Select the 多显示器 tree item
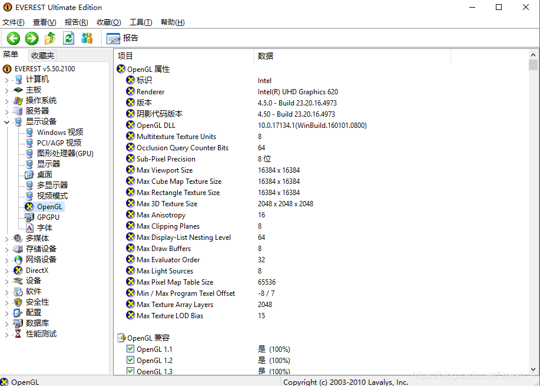 (52, 186)
